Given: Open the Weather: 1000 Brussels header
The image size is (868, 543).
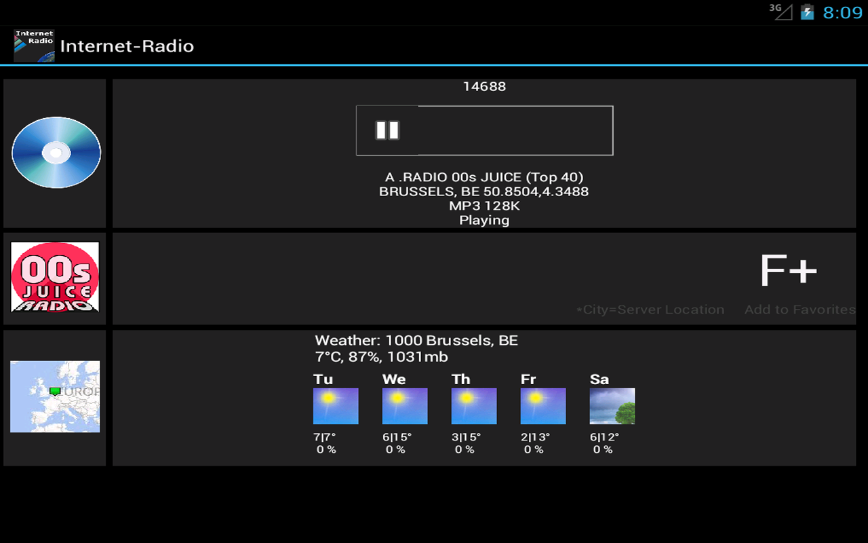Looking at the screenshot, I should [x=416, y=340].
